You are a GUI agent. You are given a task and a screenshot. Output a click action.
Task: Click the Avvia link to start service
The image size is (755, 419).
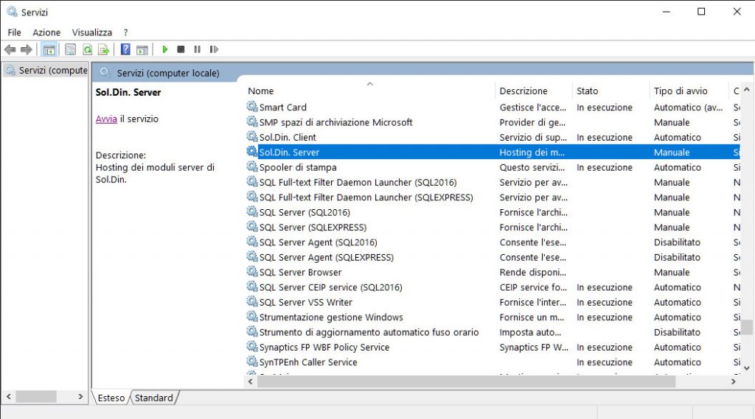106,119
